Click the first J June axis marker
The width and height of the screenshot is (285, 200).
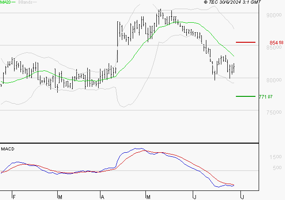pyautogui.click(x=195, y=197)
